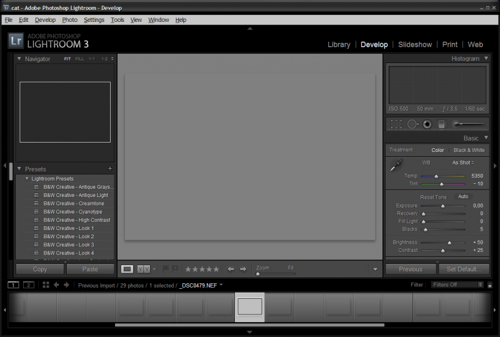The height and width of the screenshot is (337, 500).
Task: Adjust the Temp slider handle
Action: coord(436,176)
